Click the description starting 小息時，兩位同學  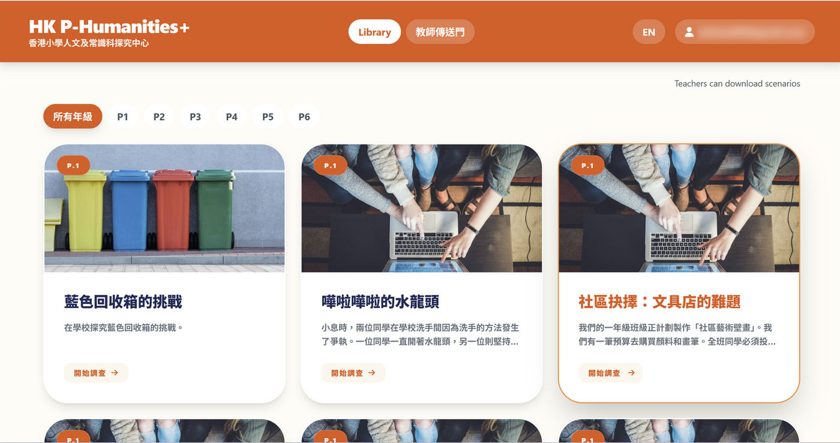(x=420, y=335)
